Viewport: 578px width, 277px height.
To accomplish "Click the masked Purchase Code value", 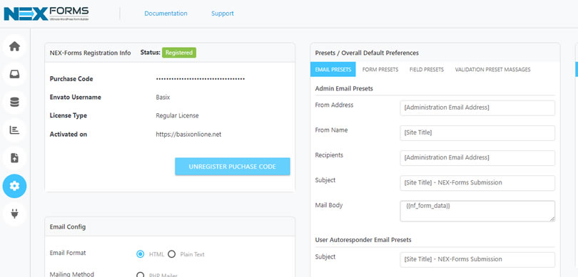I will pyautogui.click(x=201, y=79).
